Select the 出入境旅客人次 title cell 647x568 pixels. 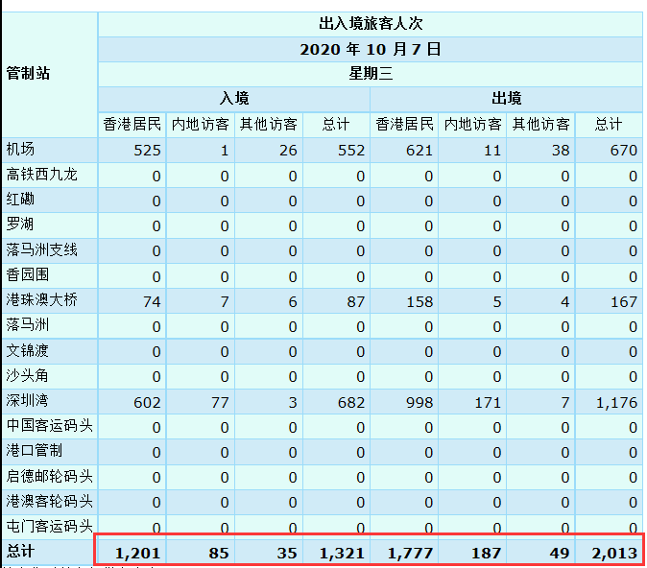pos(371,24)
